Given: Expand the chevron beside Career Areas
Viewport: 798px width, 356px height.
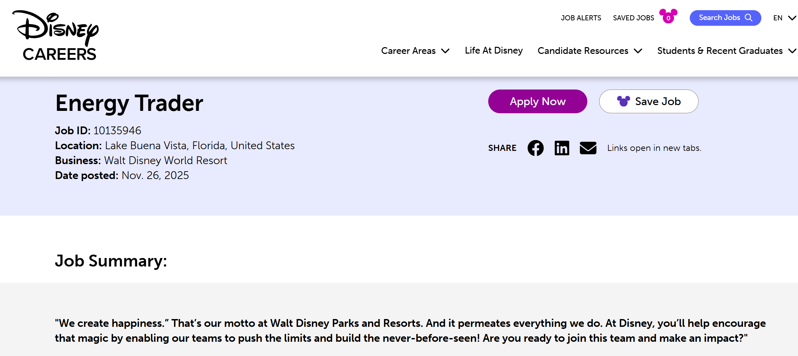Looking at the screenshot, I should tap(445, 51).
